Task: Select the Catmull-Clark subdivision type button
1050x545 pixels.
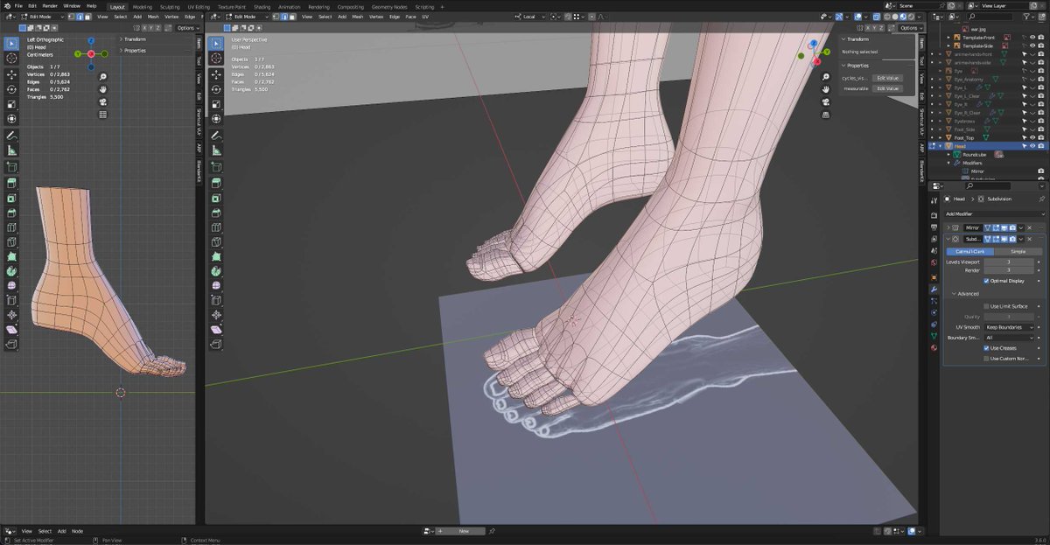Action: click(x=969, y=251)
